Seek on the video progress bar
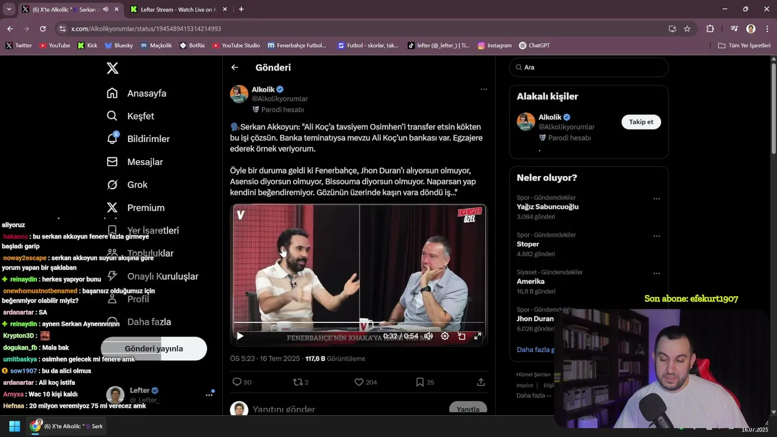The height and width of the screenshot is (437, 777). [359, 322]
